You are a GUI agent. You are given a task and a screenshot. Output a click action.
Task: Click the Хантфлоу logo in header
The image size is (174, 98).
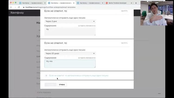coord(17,13)
